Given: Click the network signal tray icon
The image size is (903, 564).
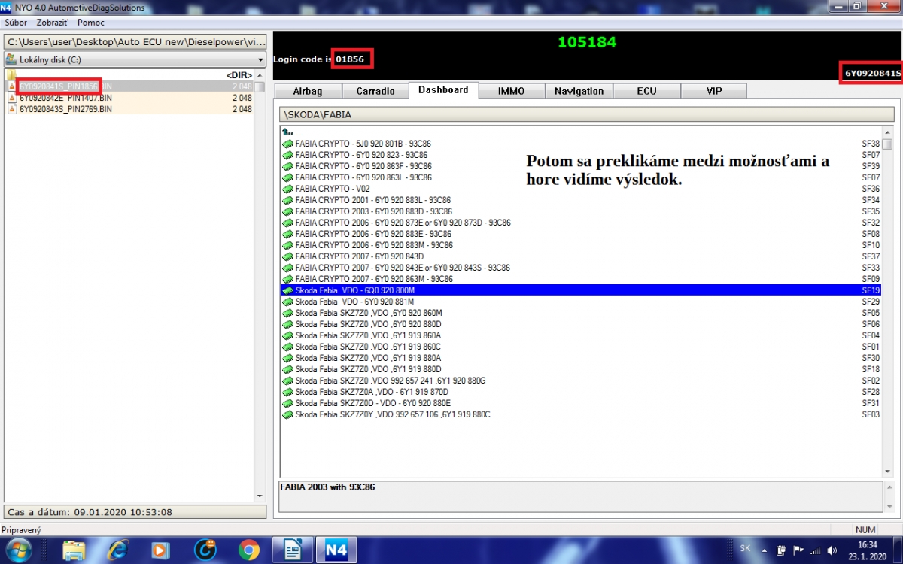Looking at the screenshot, I should (815, 550).
